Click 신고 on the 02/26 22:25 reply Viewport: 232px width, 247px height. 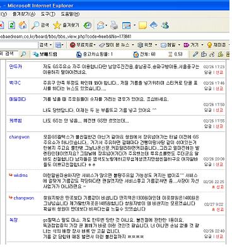click(220, 187)
